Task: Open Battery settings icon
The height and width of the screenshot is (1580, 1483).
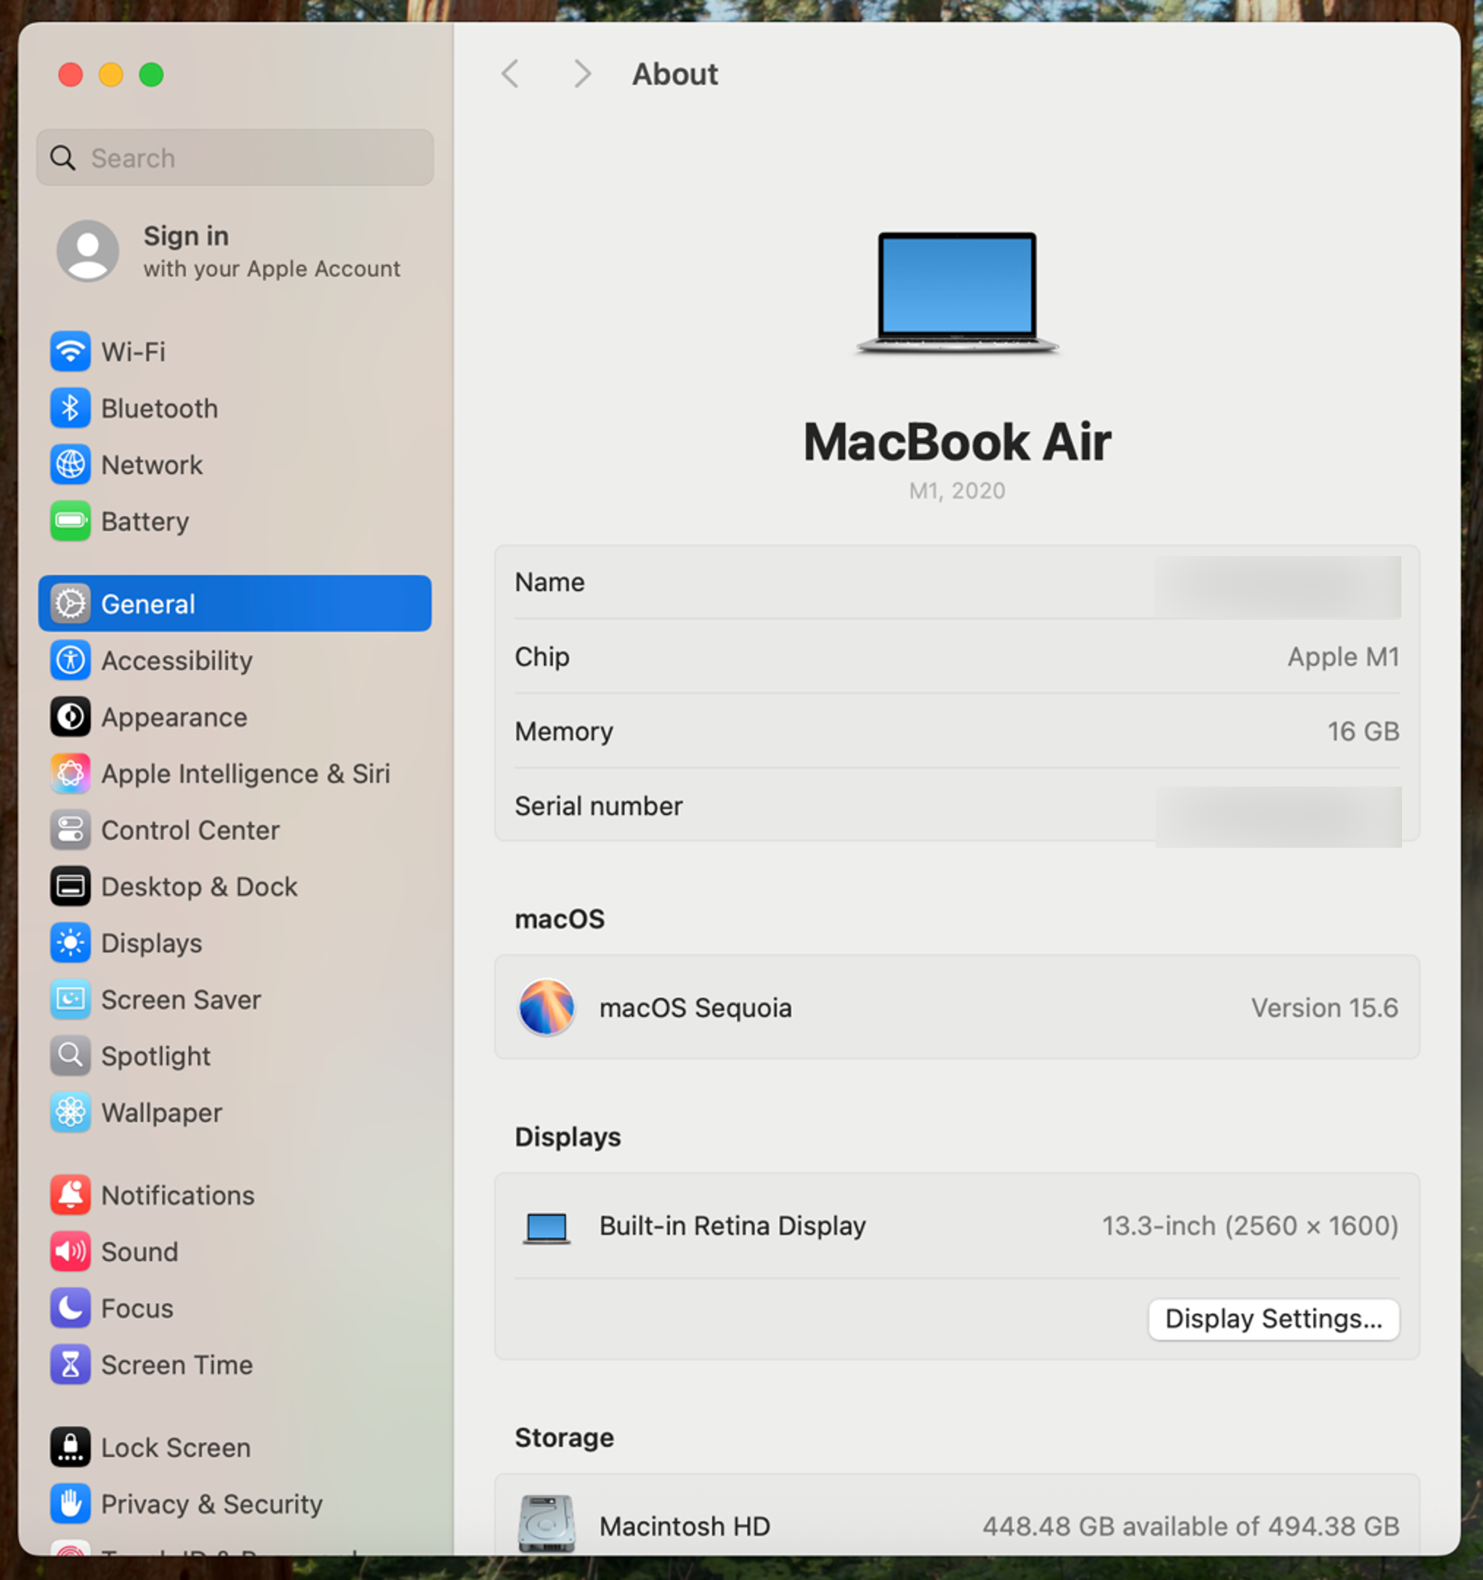Action: point(70,522)
